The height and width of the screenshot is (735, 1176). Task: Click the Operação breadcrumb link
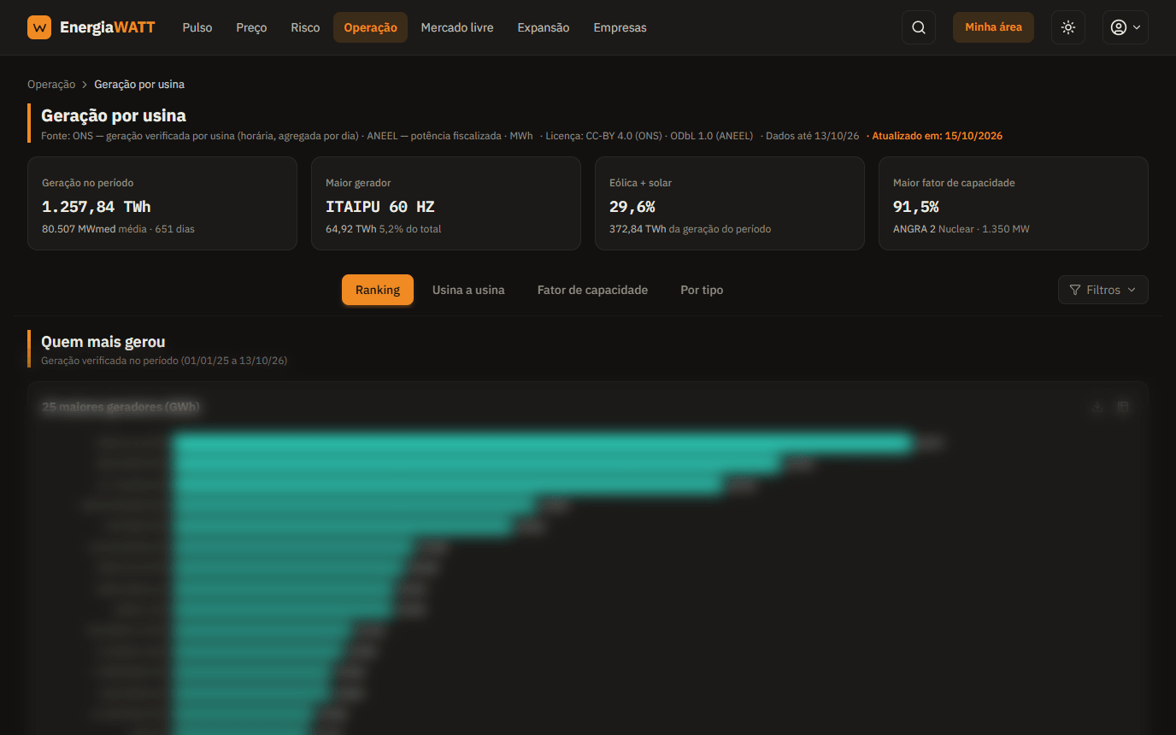pyautogui.click(x=51, y=85)
